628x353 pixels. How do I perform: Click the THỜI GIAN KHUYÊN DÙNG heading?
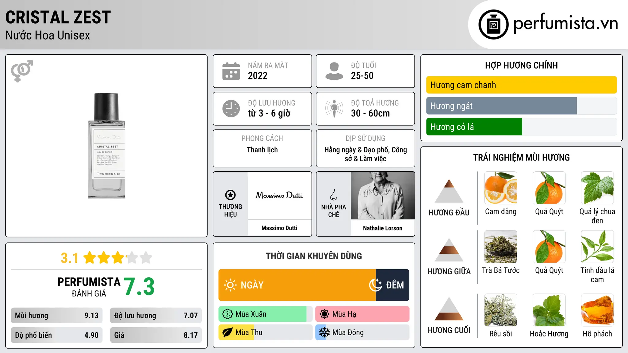click(x=314, y=256)
